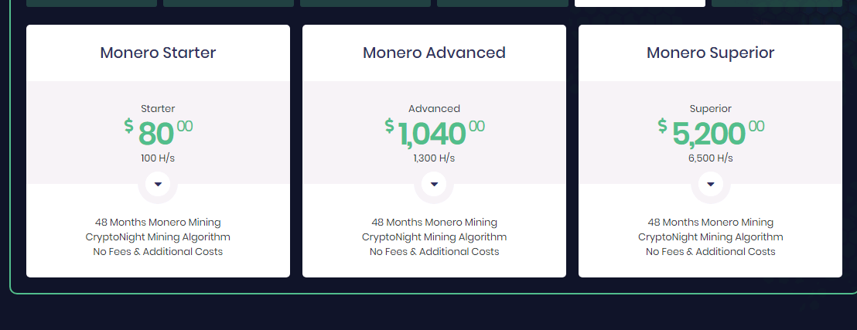Click the Monero Superior card title
Image resolution: width=857 pixels, height=330 pixels.
pyautogui.click(x=711, y=53)
